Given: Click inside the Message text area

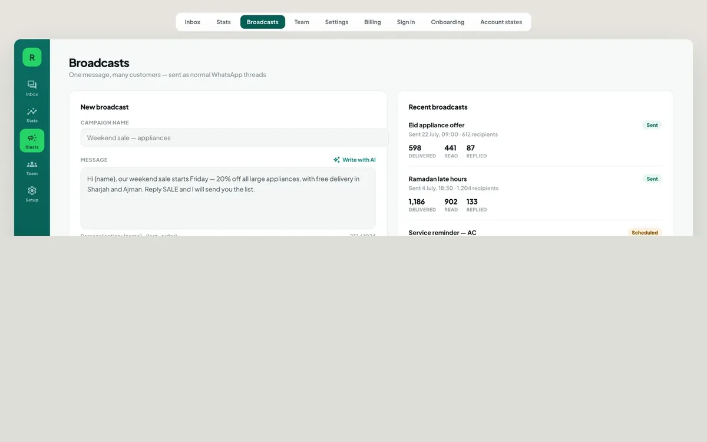Looking at the screenshot, I should click(228, 198).
